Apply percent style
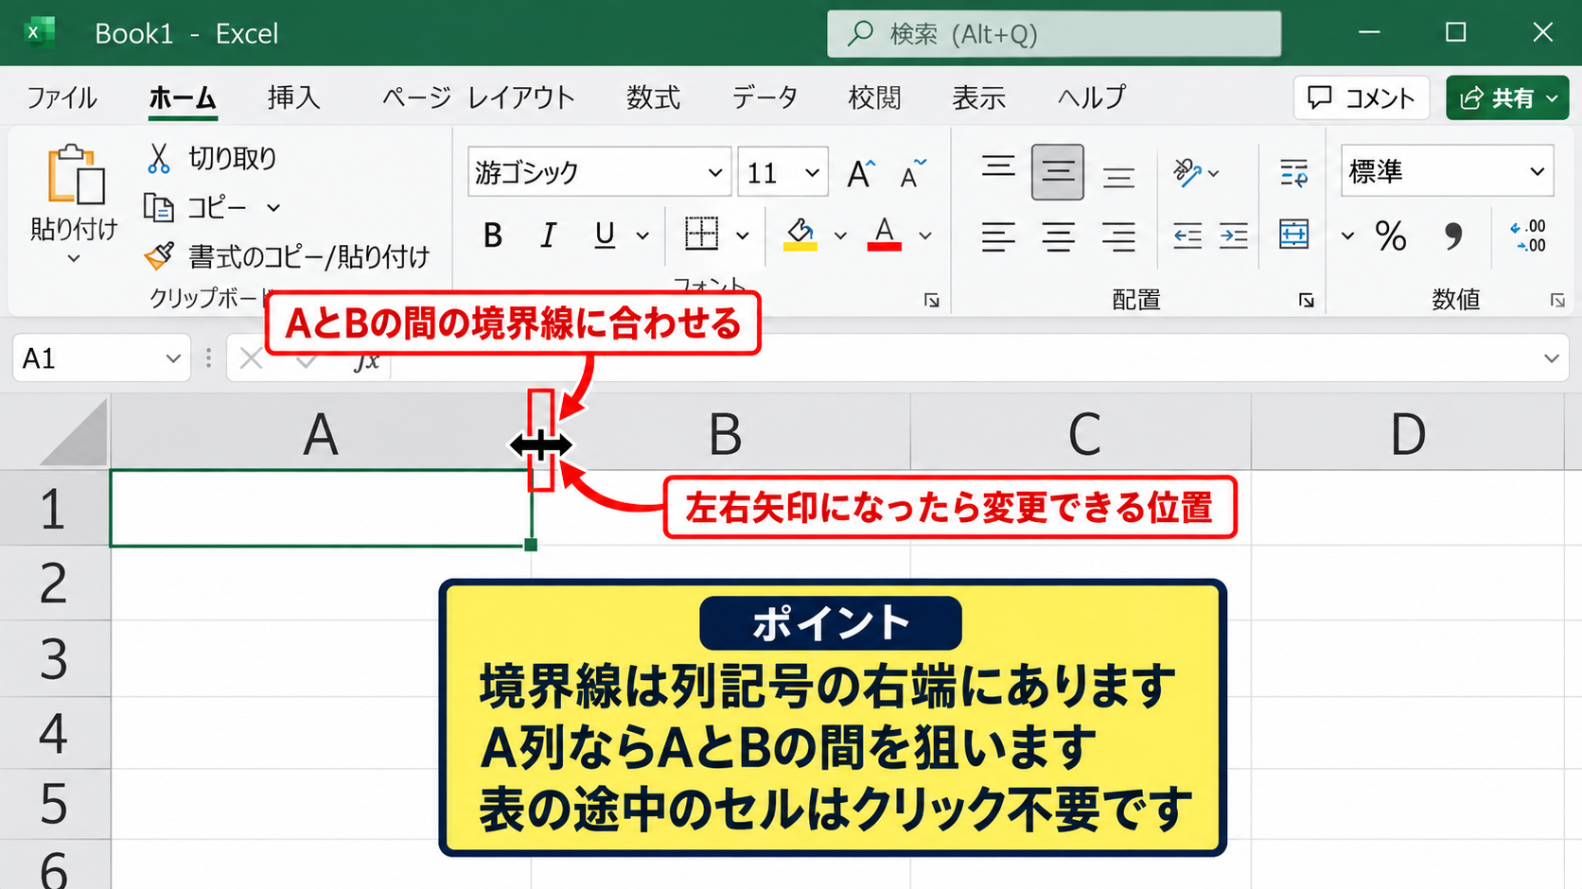Viewport: 1582px width, 889px height. [x=1390, y=235]
